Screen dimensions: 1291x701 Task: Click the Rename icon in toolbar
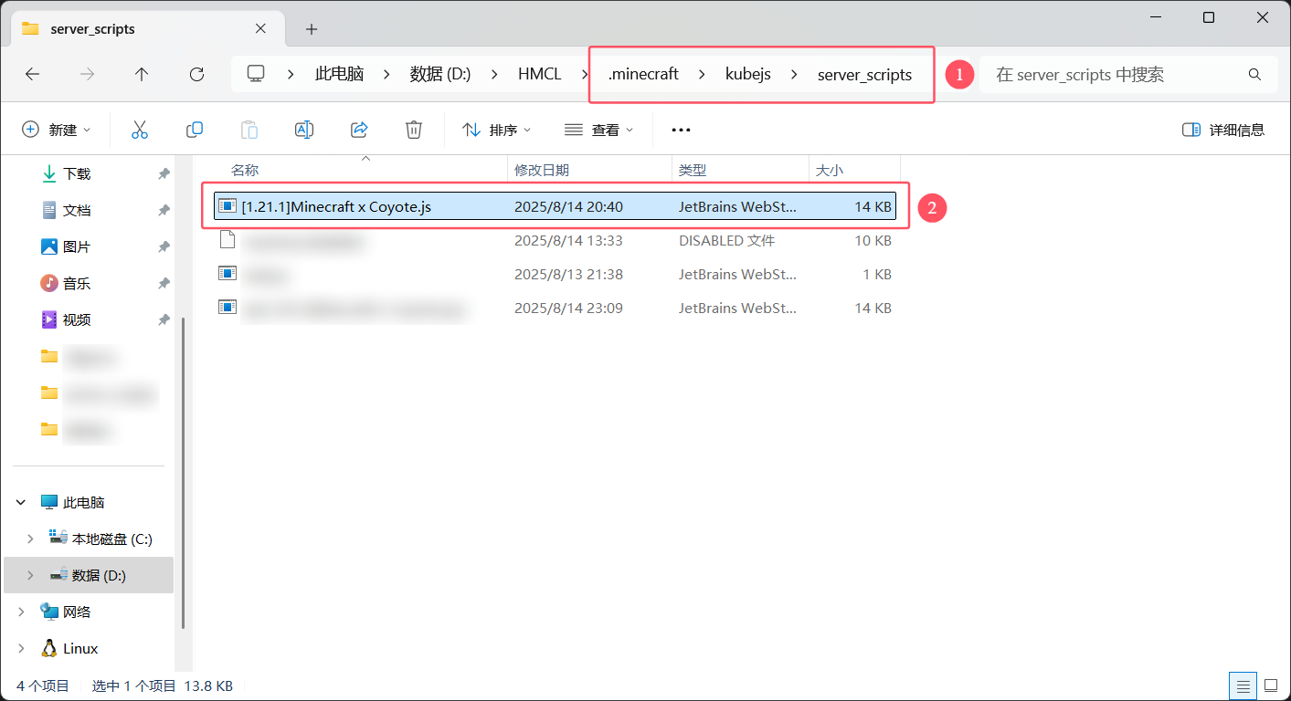point(304,130)
